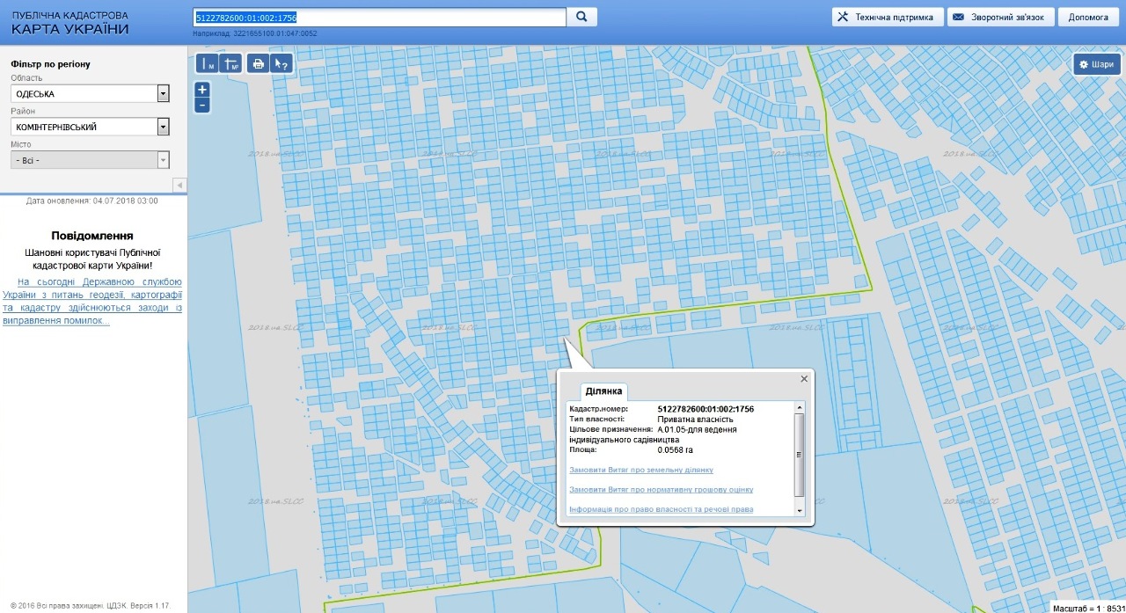Click the print map icon

tap(258, 63)
